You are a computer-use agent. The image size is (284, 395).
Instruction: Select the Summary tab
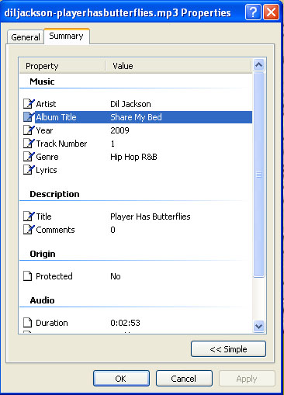[67, 36]
